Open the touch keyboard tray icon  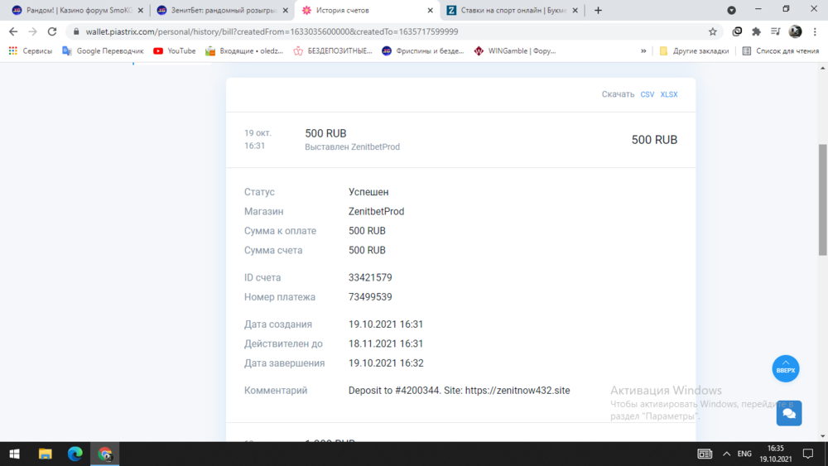705,454
